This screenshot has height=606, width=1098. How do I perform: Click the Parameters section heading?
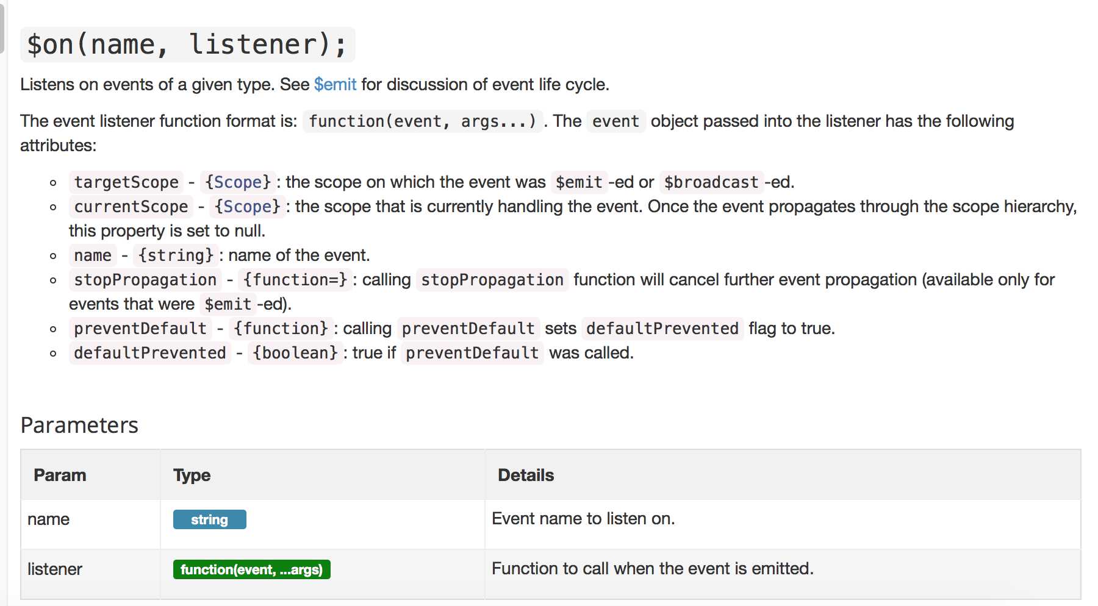coord(79,425)
